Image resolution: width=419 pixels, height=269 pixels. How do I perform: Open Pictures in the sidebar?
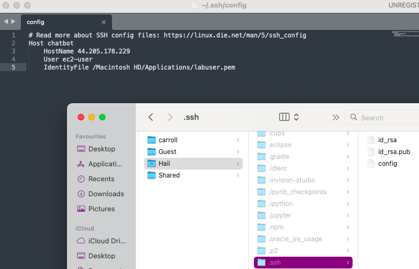point(101,209)
